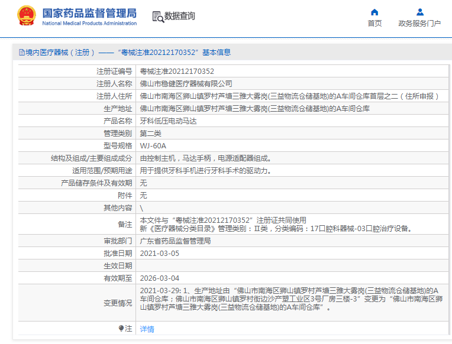This screenshot has width=452, height=344.
Task: Click the 注册证编号 row label
Action: click(114, 72)
